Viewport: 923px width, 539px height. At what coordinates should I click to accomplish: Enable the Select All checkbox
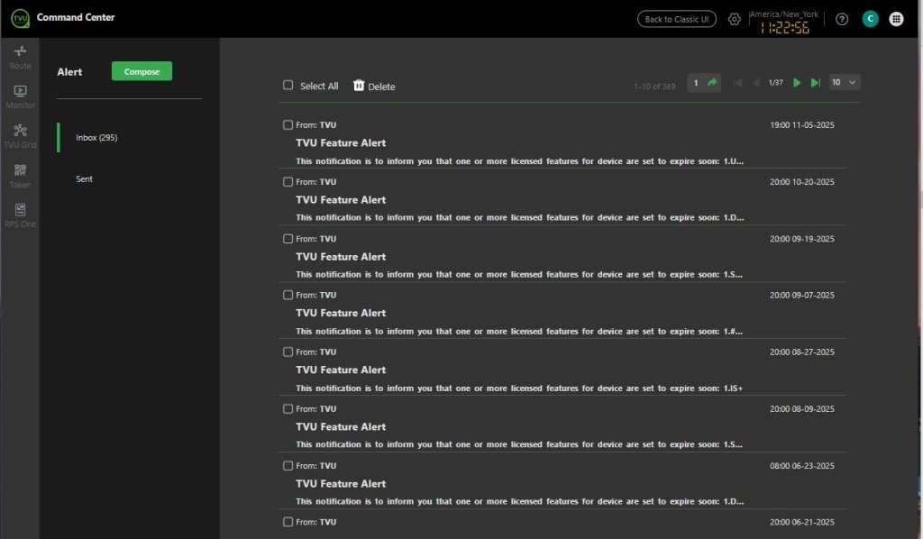pos(287,86)
